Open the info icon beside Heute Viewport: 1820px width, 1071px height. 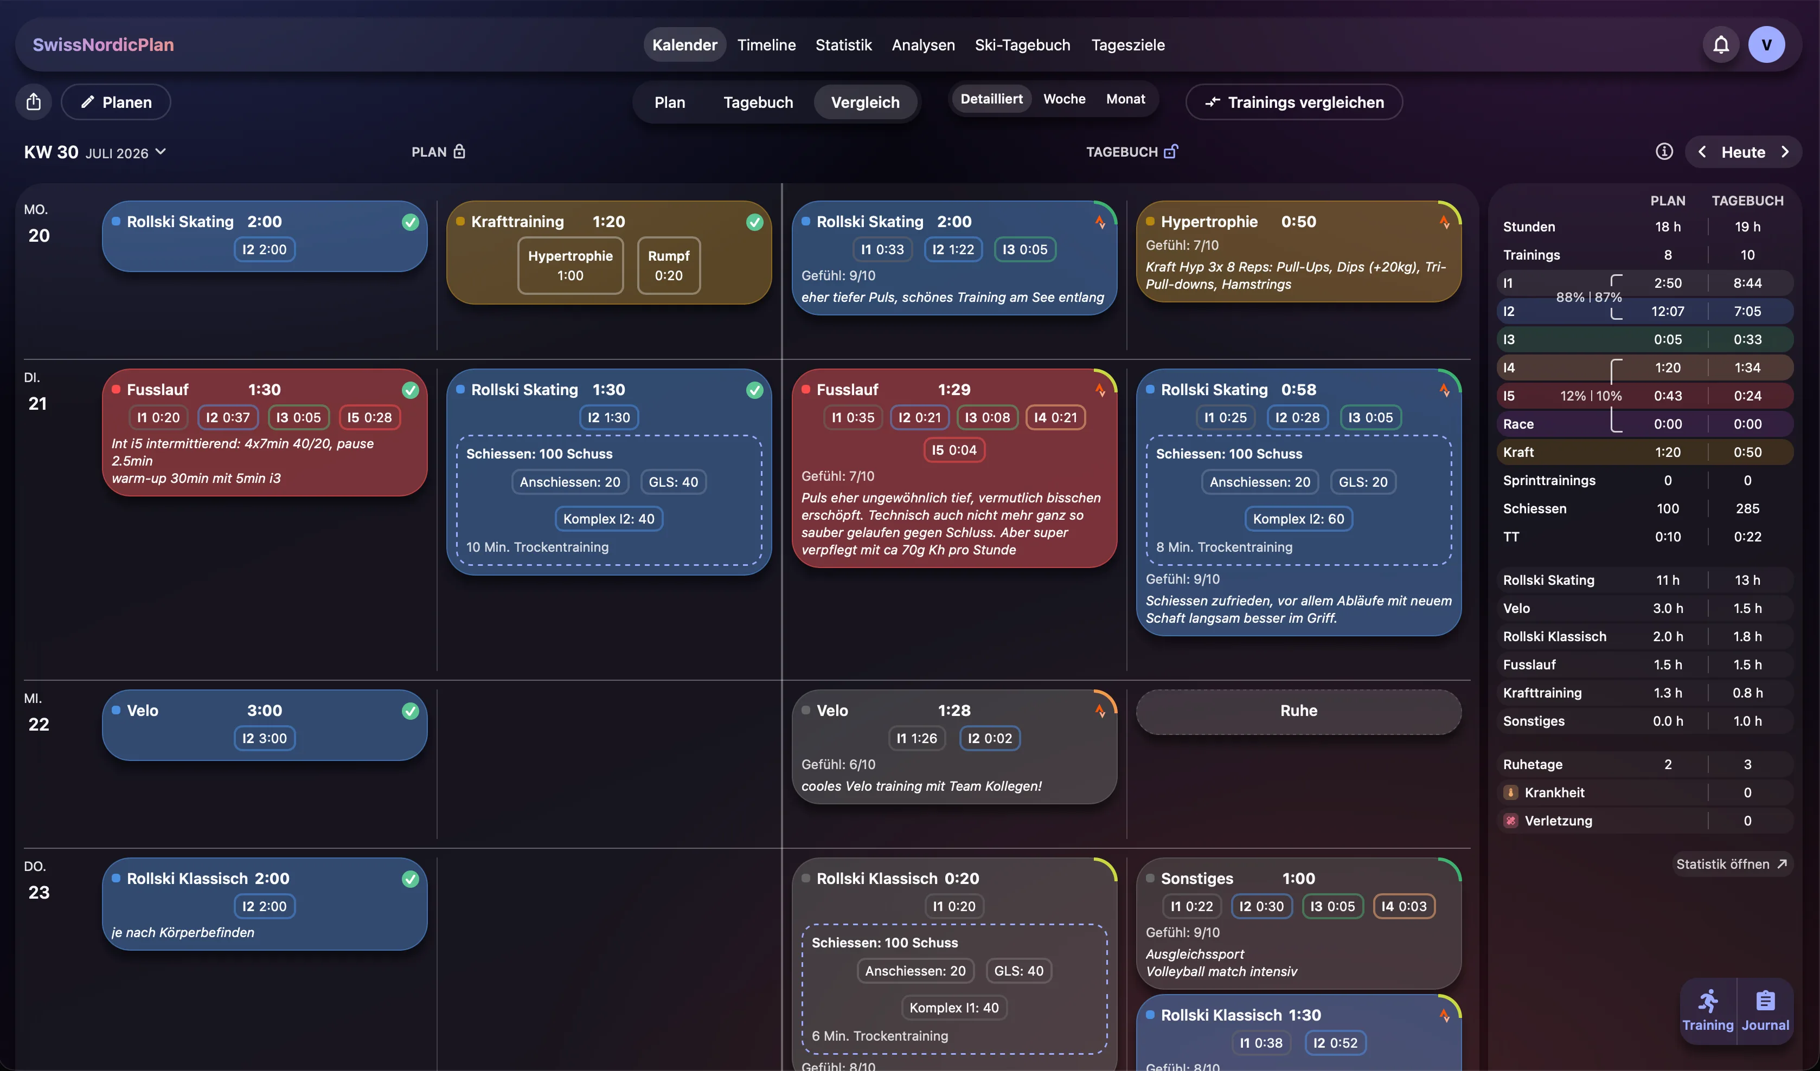click(x=1664, y=152)
